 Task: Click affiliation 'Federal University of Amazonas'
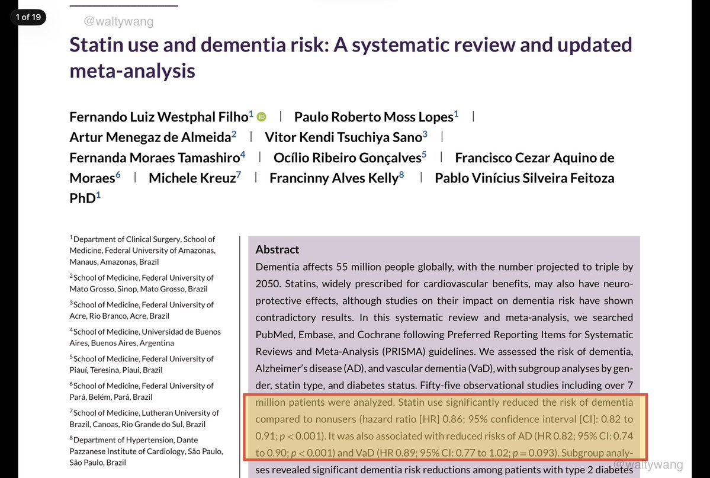[x=160, y=251]
